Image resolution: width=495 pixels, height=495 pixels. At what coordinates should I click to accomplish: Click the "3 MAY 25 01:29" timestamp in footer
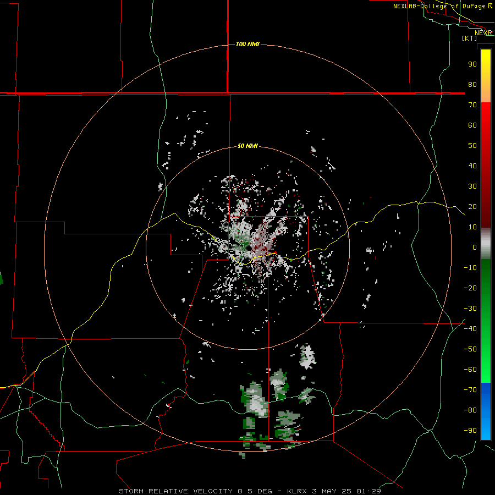346,491
